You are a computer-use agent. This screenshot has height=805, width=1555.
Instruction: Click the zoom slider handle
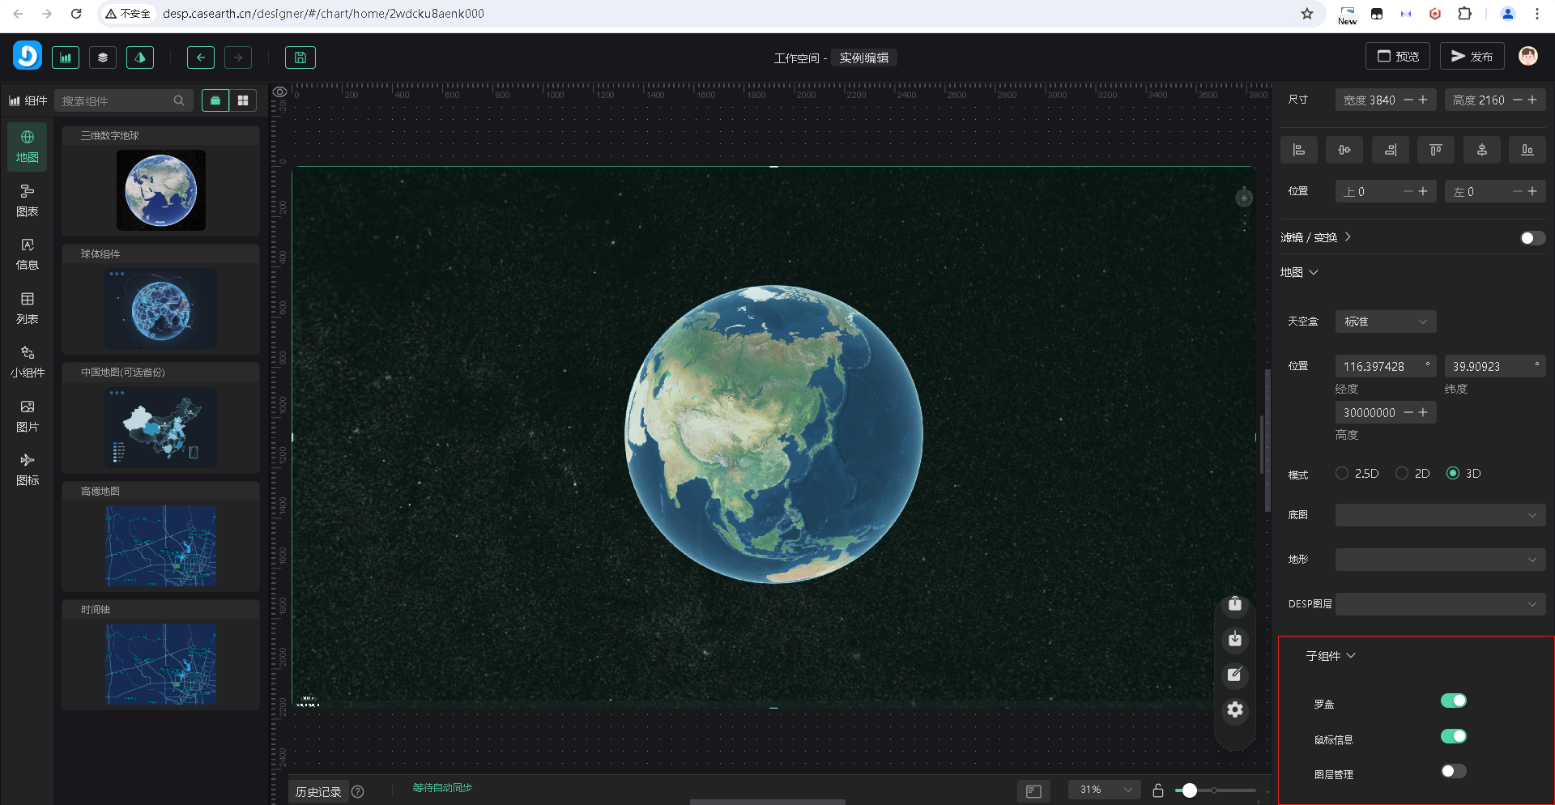click(x=1189, y=790)
